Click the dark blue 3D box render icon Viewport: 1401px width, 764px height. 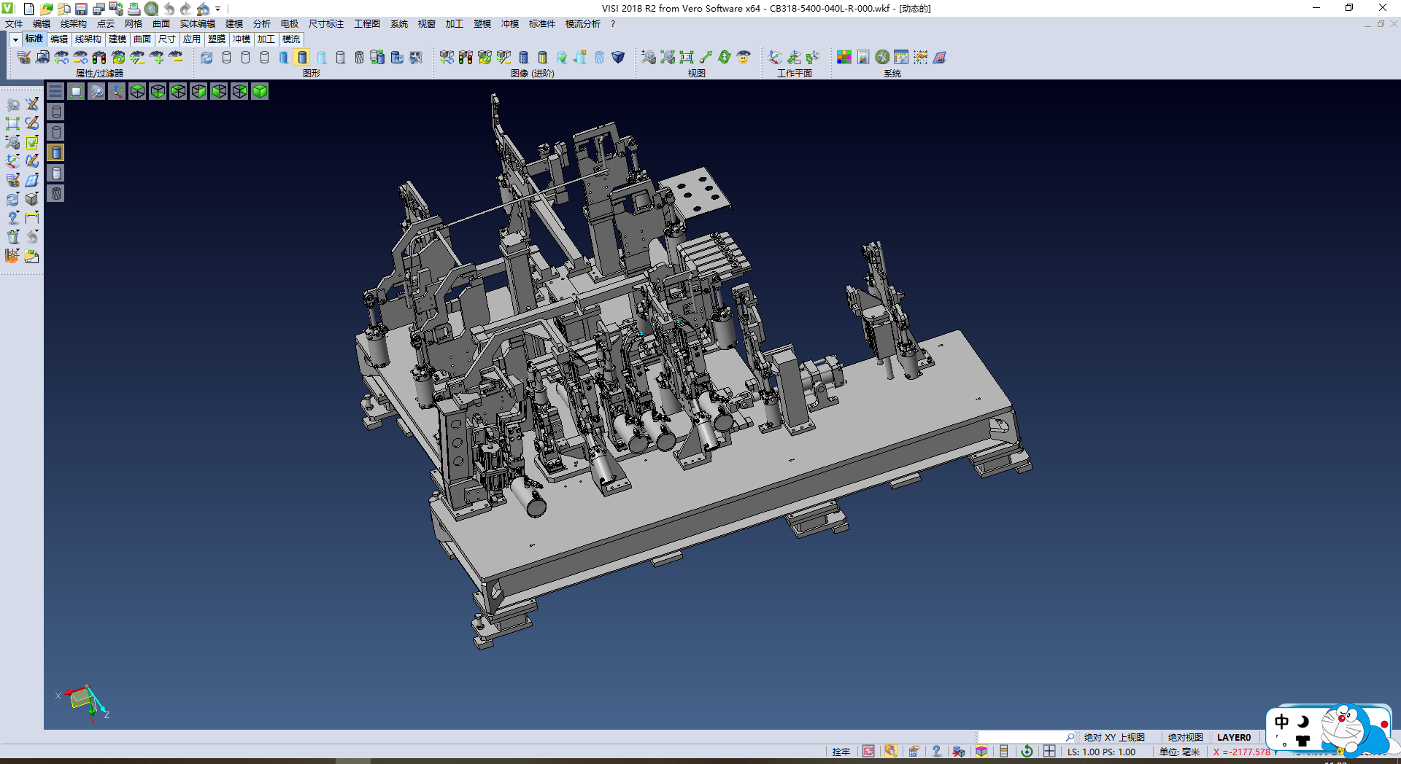(x=618, y=57)
